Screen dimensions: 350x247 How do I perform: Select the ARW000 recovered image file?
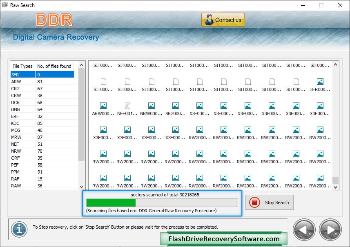point(103,109)
